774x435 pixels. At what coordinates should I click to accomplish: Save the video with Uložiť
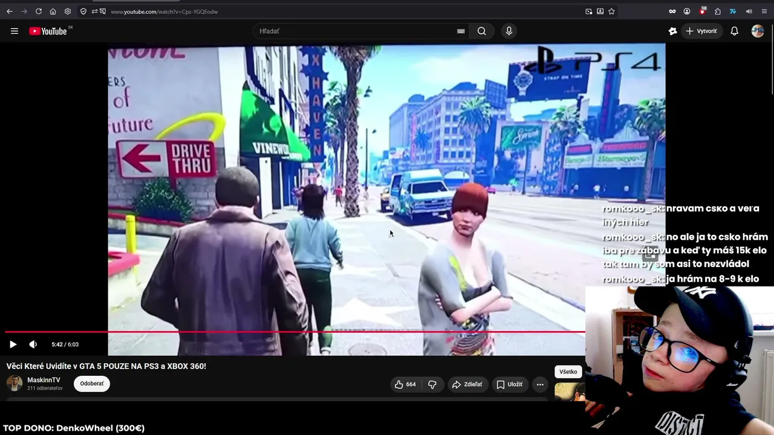tap(509, 384)
